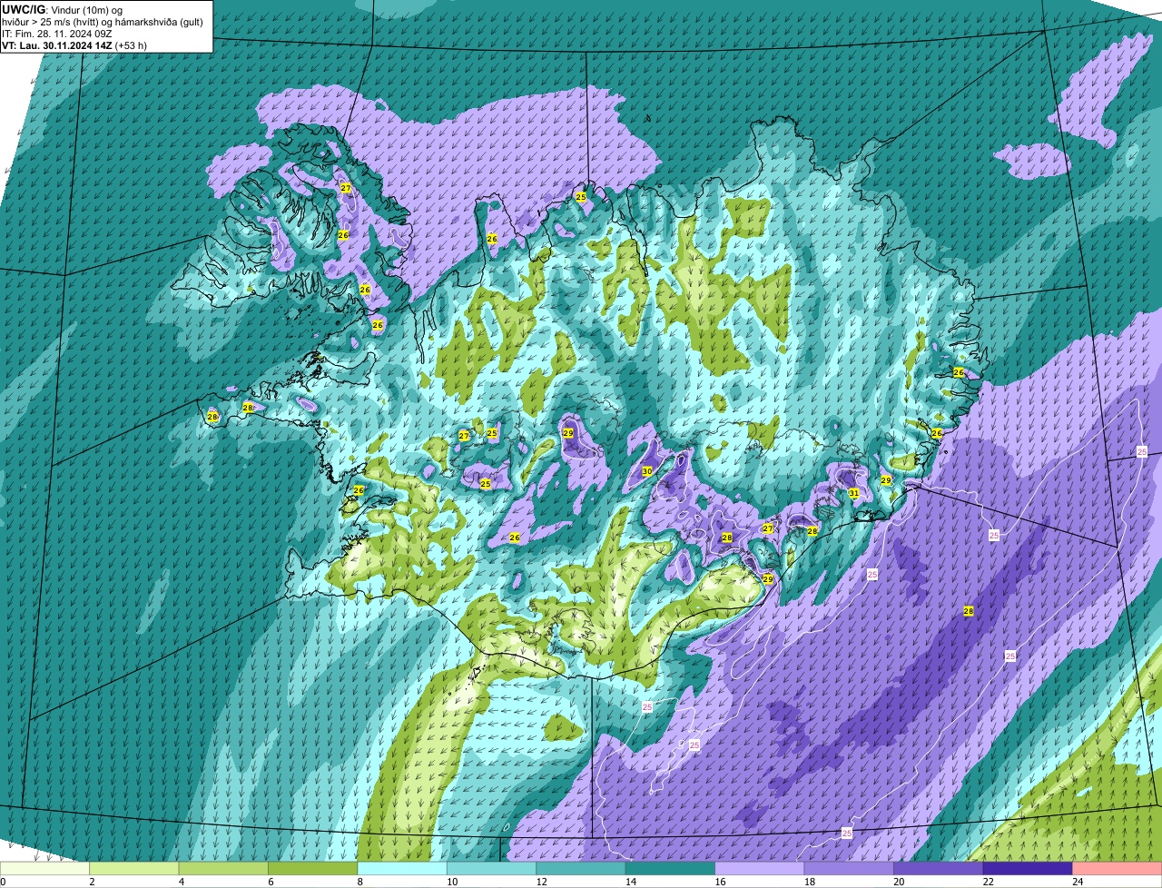Click the yellow 30 max gust marker
Screen dimensions: 1162x888
[647, 471]
